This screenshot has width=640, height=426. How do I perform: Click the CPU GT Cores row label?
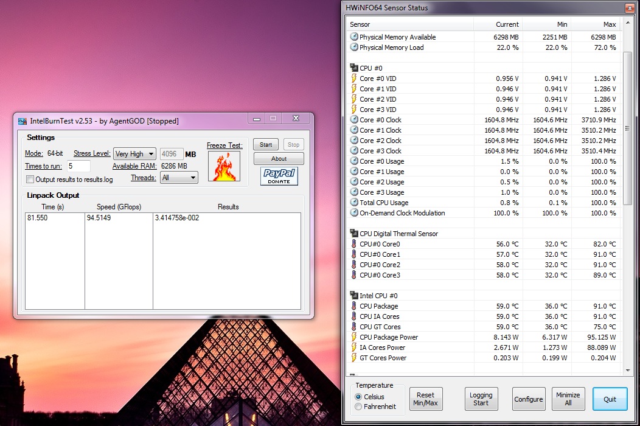tap(380, 327)
